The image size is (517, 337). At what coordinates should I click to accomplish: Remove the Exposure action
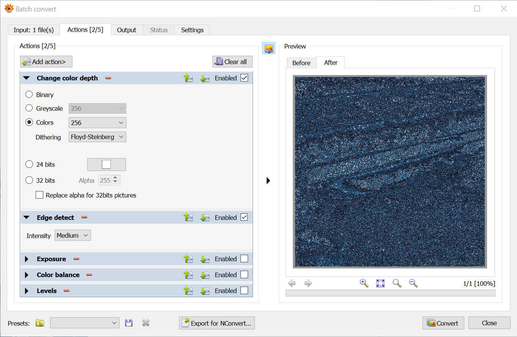76,259
